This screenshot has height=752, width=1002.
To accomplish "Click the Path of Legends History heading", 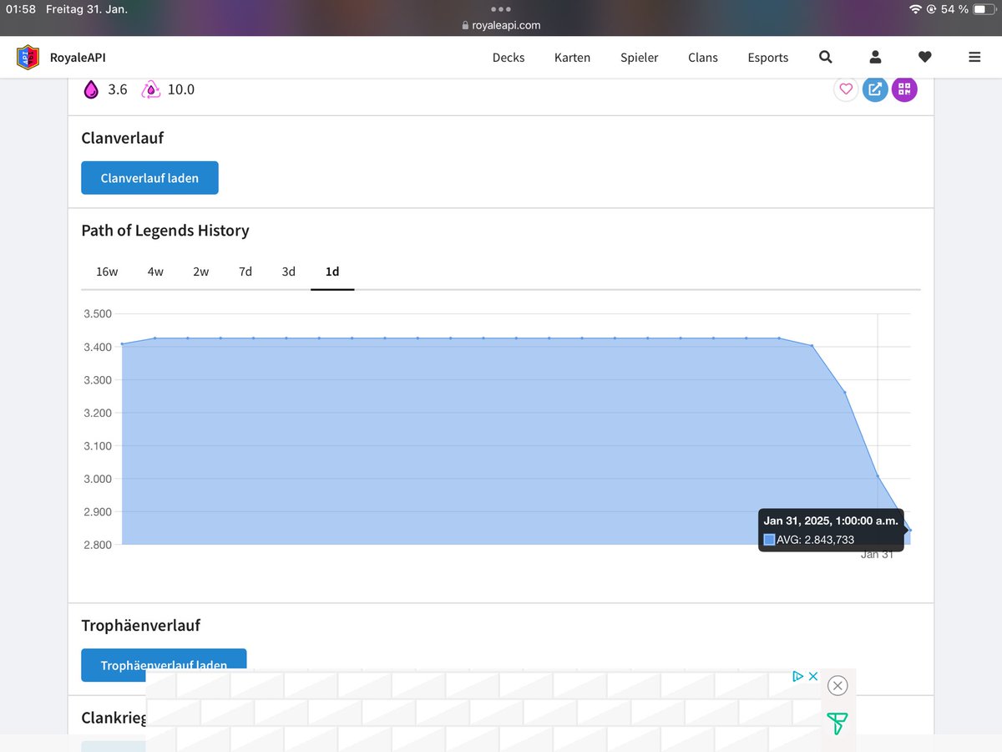I will (165, 231).
